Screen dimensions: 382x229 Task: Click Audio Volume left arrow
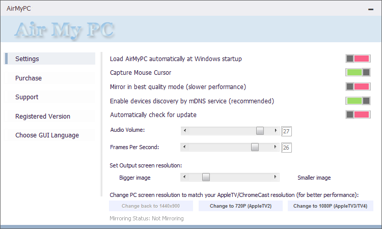point(185,131)
